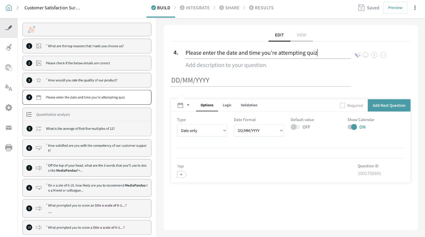Image resolution: width=425 pixels, height=237 pixels.
Task: Click the Add Next Question button
Action: 389,105
